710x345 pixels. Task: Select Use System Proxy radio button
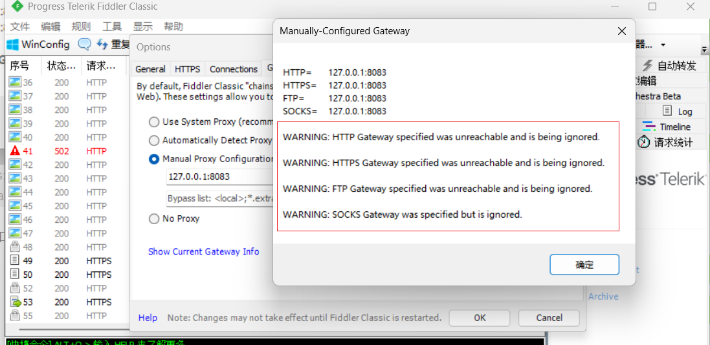(154, 121)
